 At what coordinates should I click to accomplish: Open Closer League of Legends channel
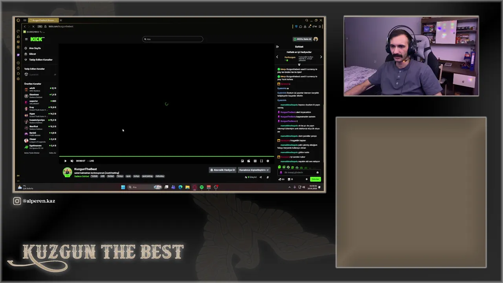pos(40,140)
